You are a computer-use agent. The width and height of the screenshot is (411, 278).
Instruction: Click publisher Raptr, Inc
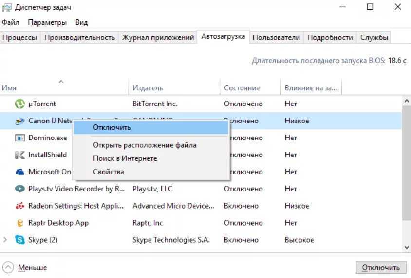click(148, 223)
